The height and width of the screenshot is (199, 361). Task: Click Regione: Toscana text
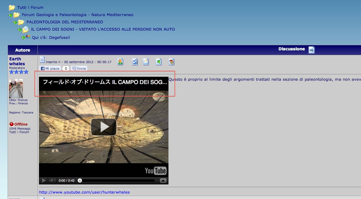pyautogui.click(x=21, y=112)
